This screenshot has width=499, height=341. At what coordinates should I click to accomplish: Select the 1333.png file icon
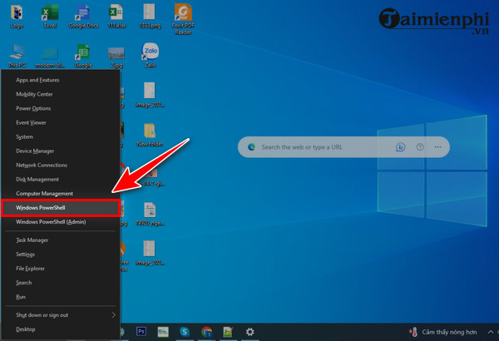tap(150, 17)
